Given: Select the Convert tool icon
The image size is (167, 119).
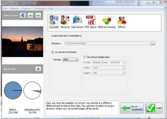Looking at the screenshot, I should [x=54, y=22].
